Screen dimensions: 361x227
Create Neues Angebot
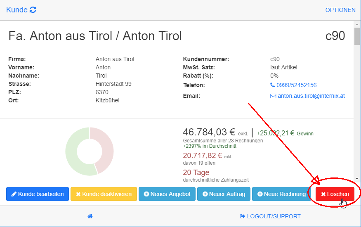[167, 194]
